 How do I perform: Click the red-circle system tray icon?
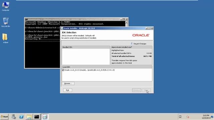pyautogui.click(x=188, y=117)
